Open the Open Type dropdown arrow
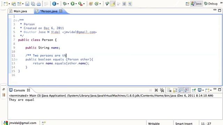 100,4
